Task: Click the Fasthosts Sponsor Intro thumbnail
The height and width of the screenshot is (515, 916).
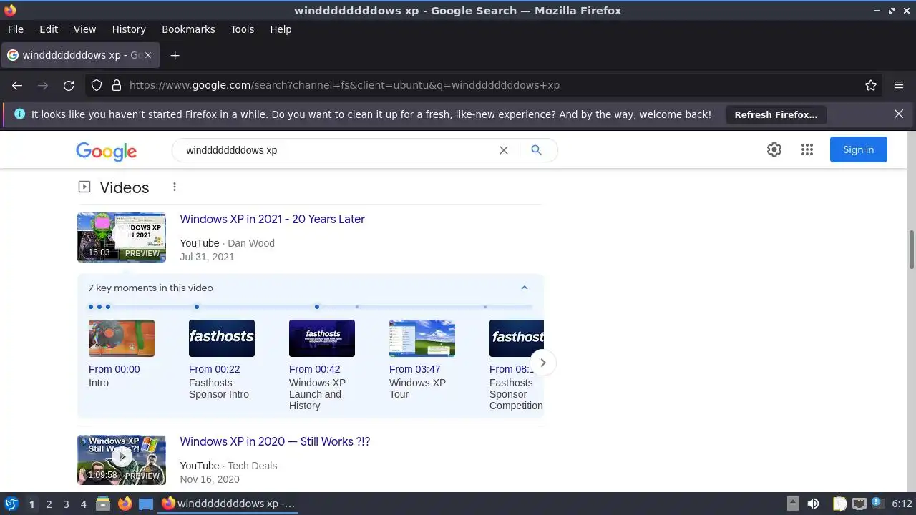Action: pos(222,338)
